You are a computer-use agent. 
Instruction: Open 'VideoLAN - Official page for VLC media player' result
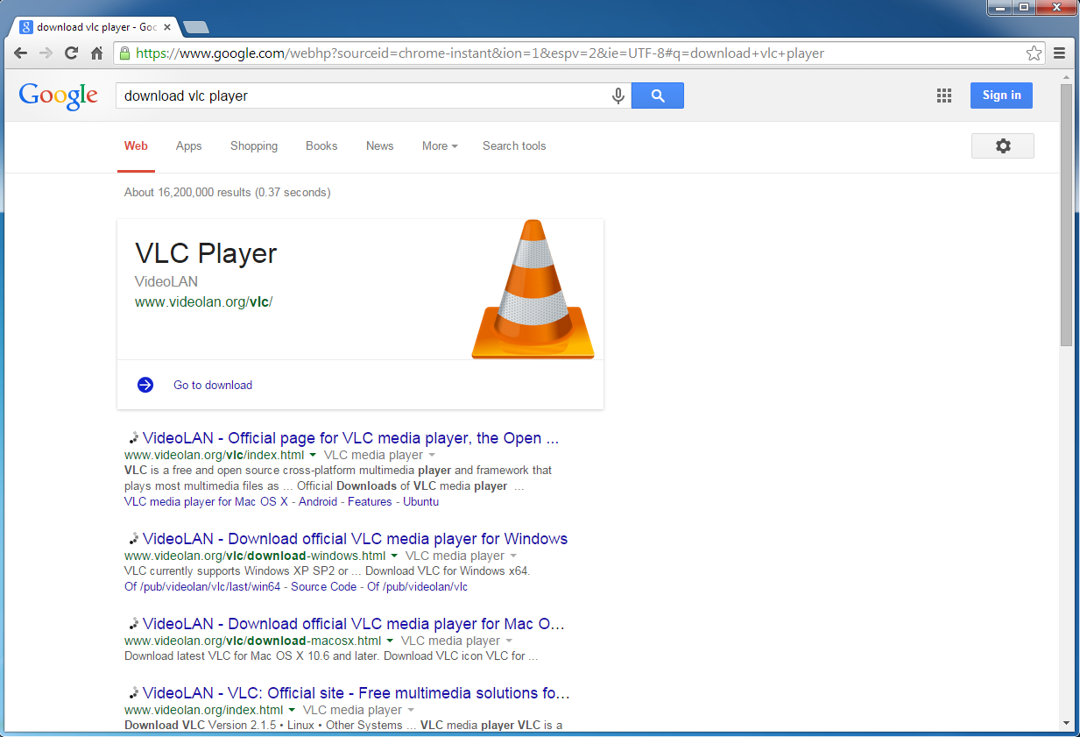350,438
